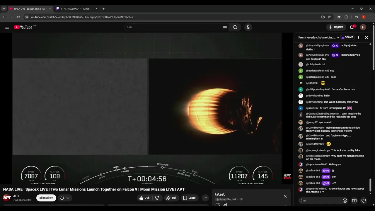Screen dimensions: 375x211
Task: Close the Twitch tab
Action: click(96, 9)
